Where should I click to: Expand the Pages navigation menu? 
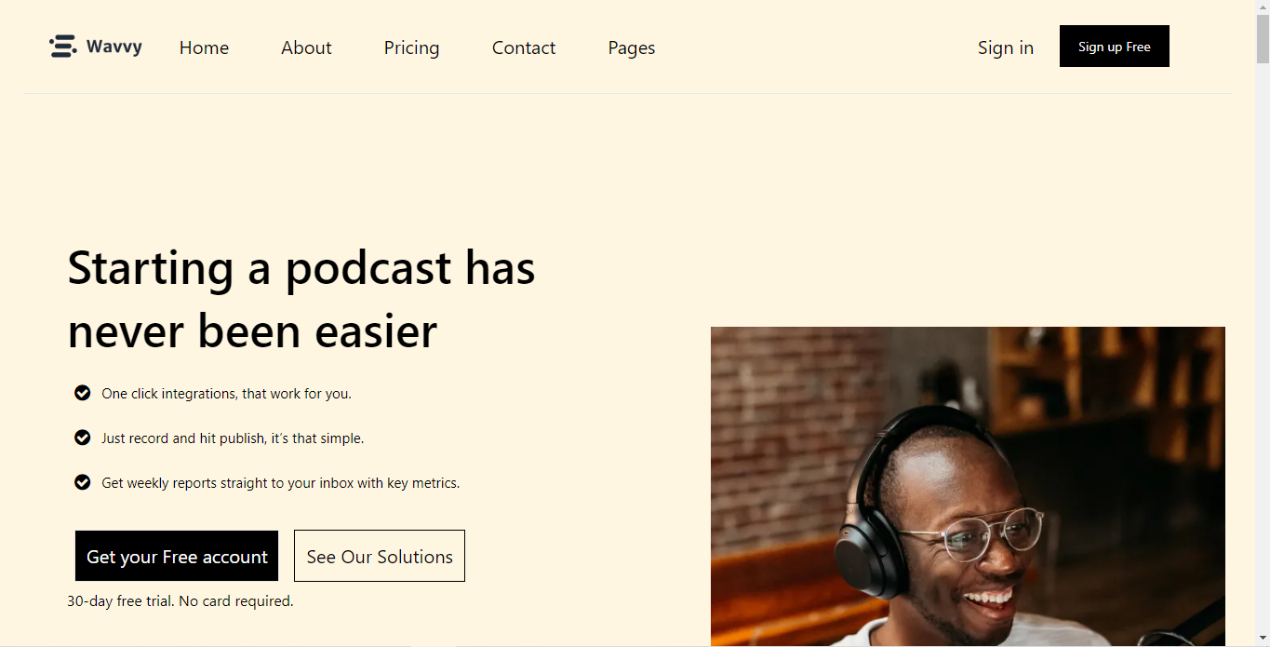[x=631, y=47]
